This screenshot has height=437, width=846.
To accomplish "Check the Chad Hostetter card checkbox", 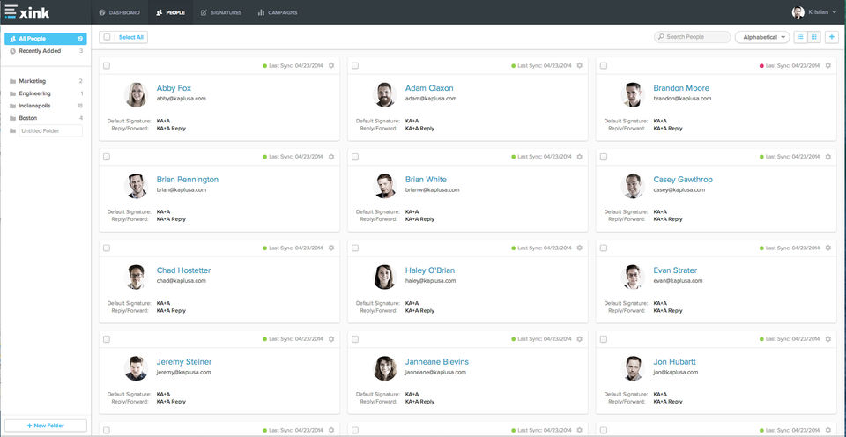I will point(107,248).
